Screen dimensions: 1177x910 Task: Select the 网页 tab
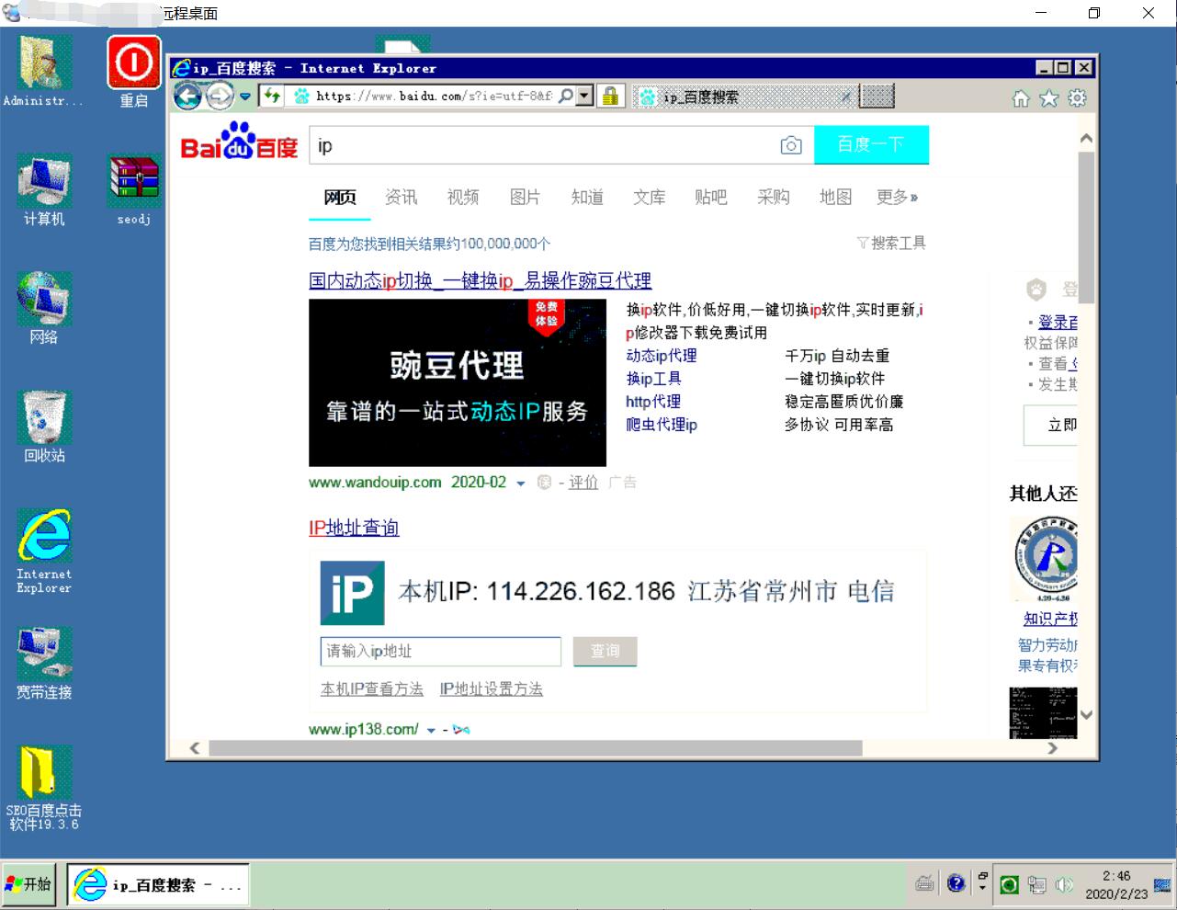coord(340,197)
